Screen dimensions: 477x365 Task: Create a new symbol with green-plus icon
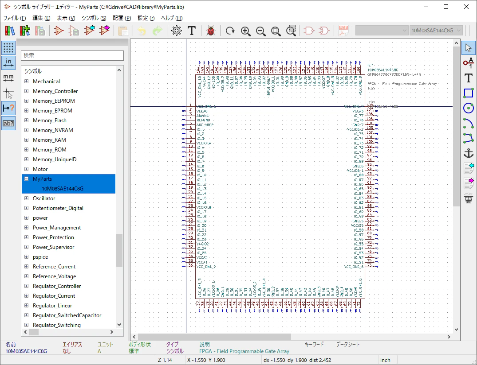(x=25, y=31)
